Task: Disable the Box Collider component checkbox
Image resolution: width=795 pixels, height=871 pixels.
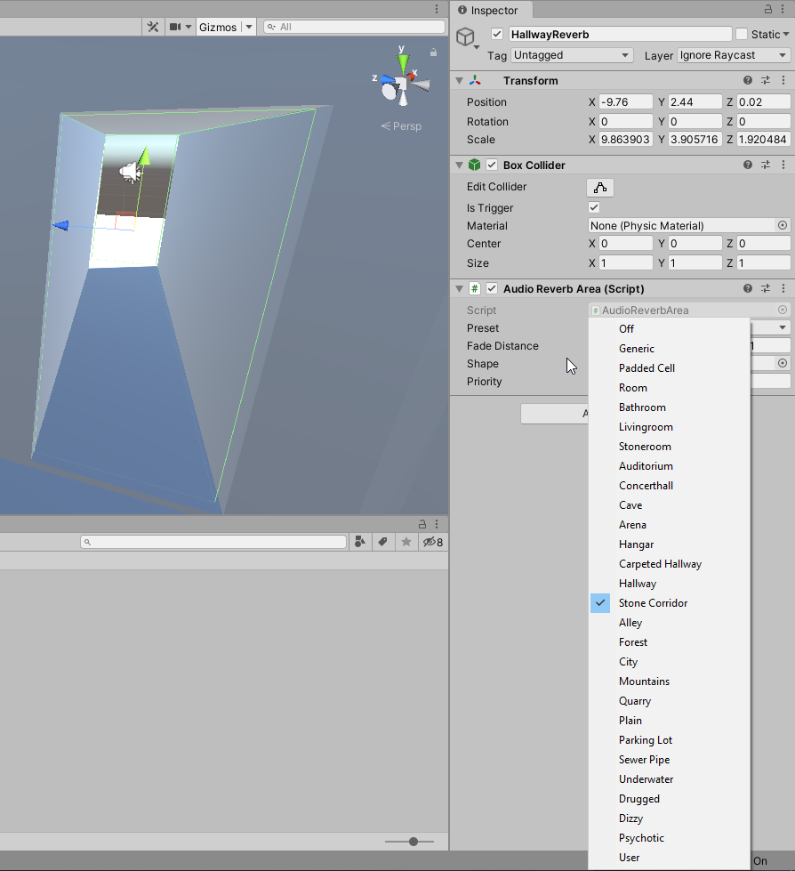Action: 492,164
